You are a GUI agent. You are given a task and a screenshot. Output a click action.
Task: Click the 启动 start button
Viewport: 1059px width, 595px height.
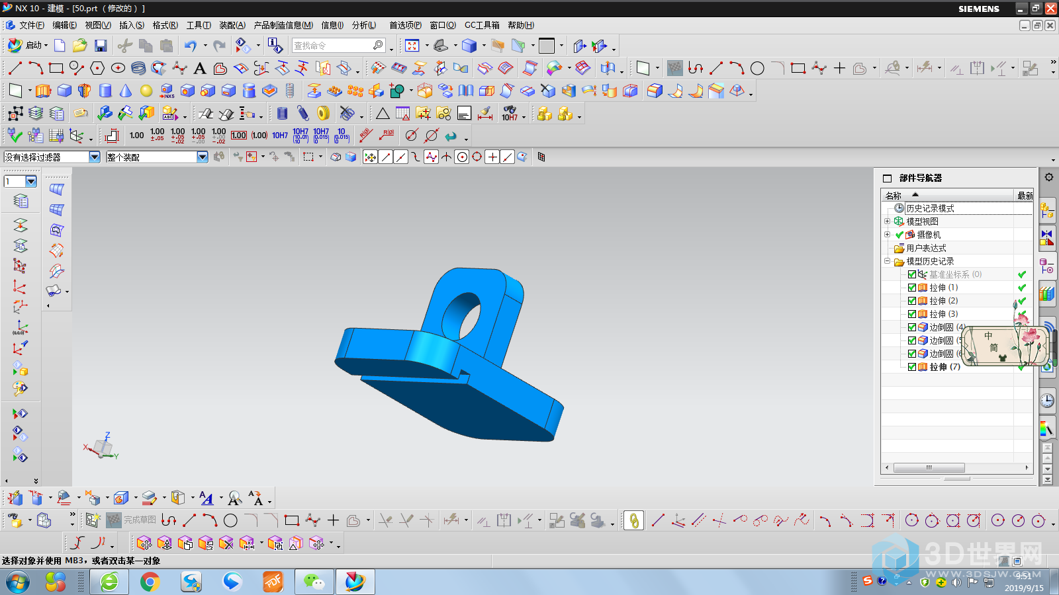pos(26,46)
